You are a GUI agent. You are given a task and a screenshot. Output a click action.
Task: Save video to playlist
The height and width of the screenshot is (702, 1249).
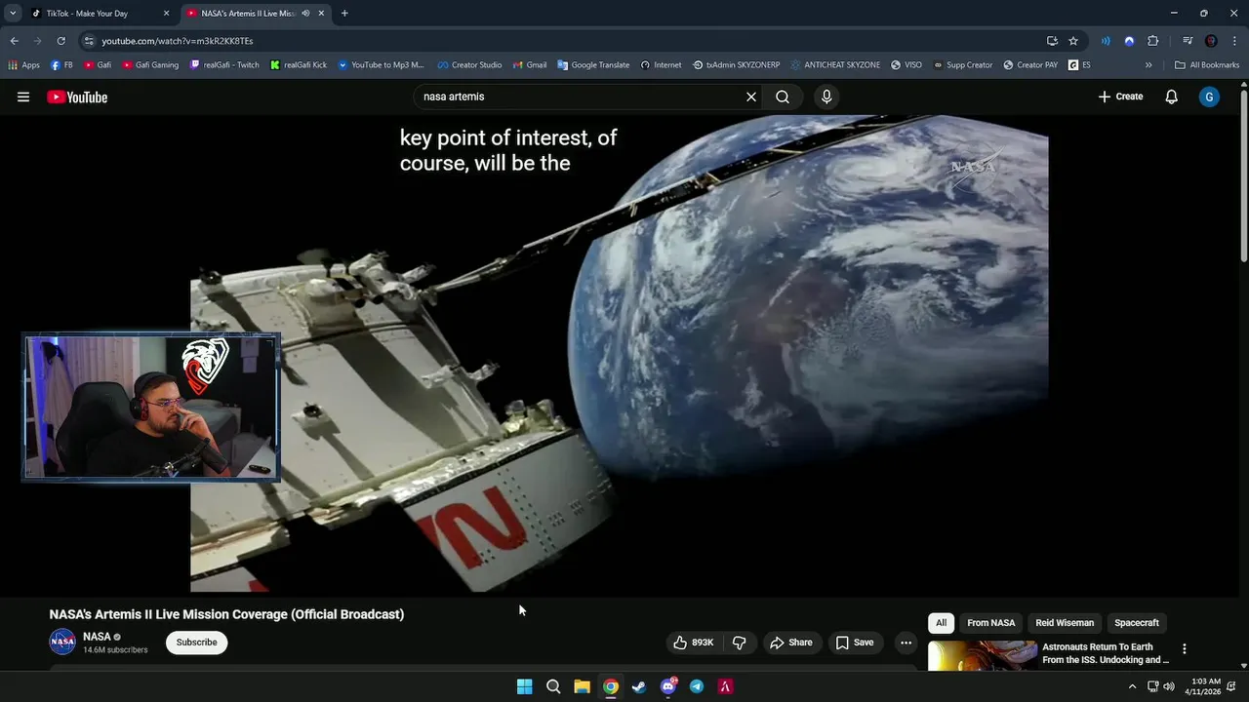[855, 643]
